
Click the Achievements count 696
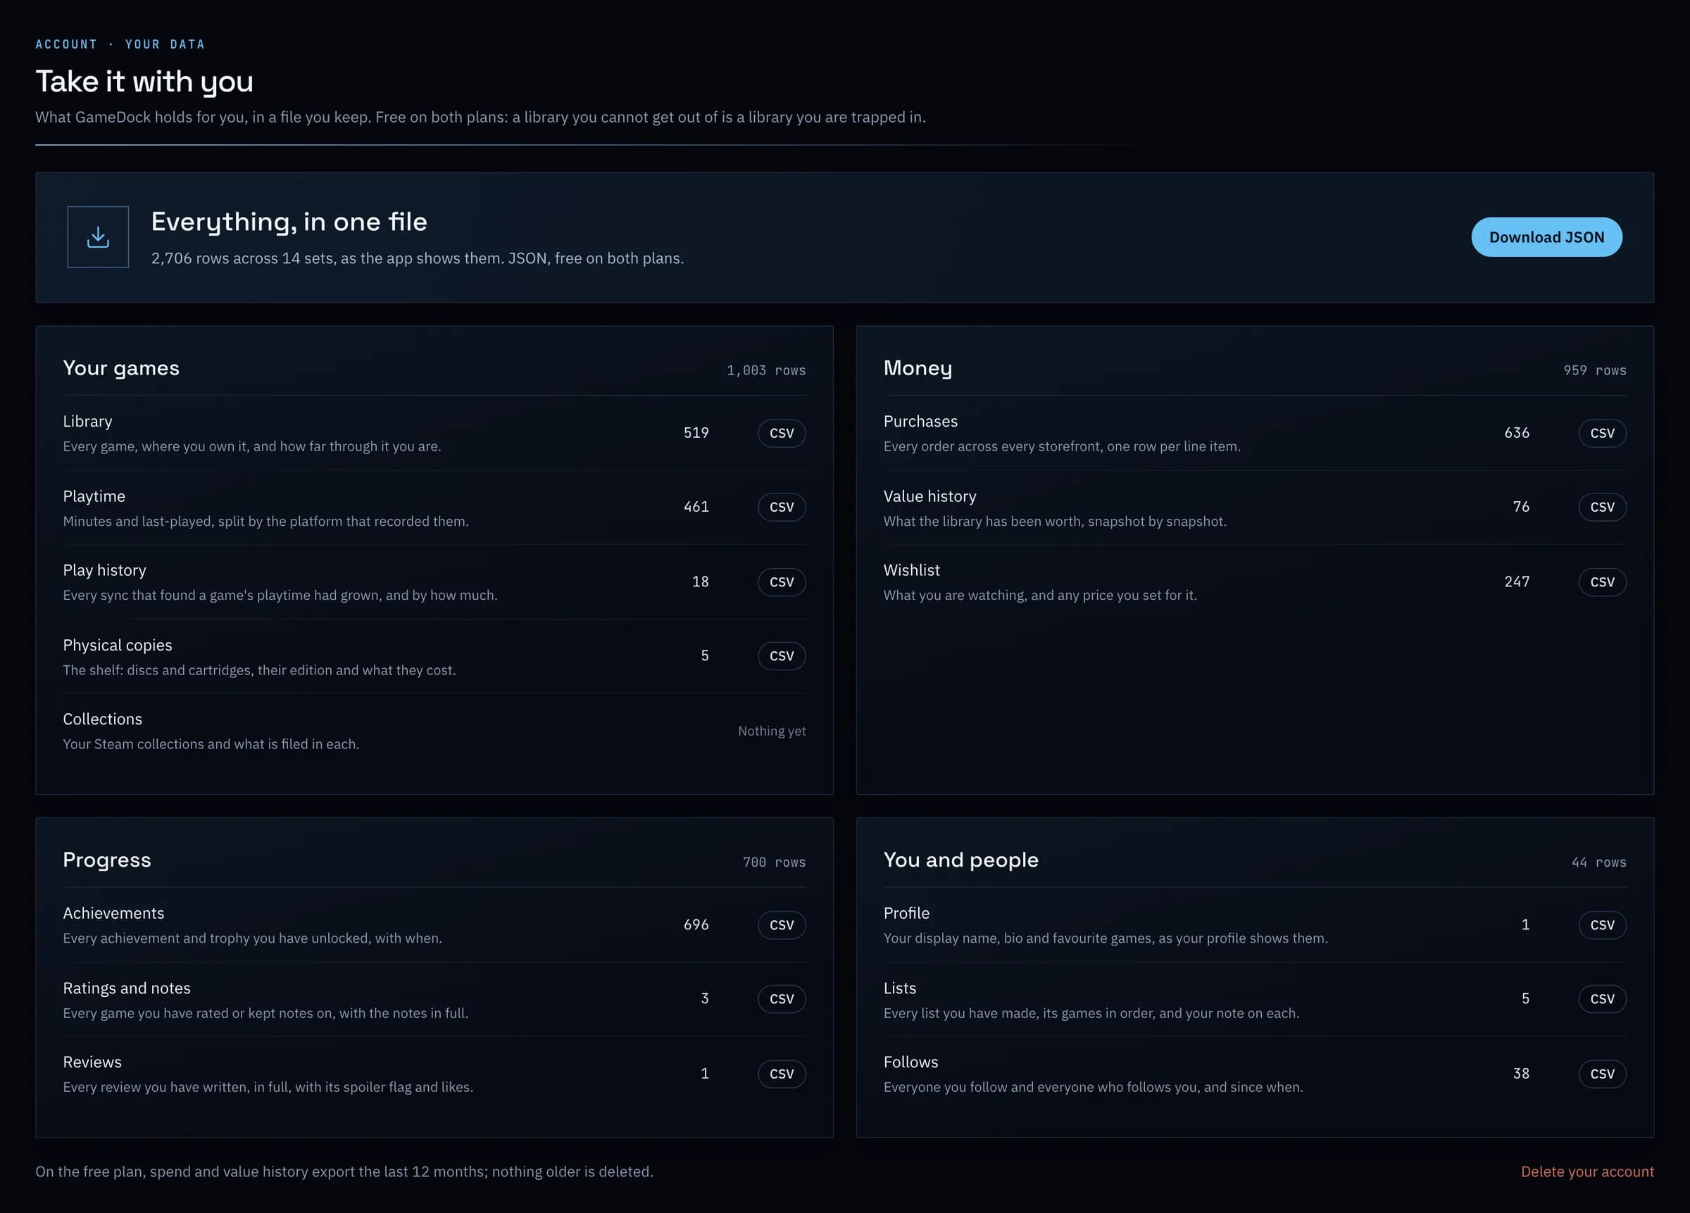696,924
